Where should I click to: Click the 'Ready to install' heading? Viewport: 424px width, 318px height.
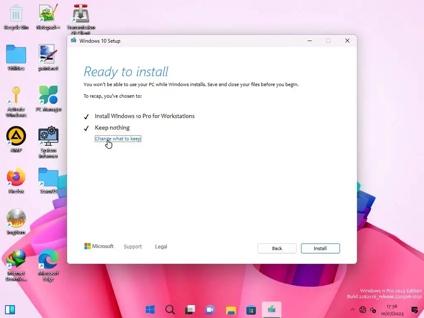(x=126, y=72)
